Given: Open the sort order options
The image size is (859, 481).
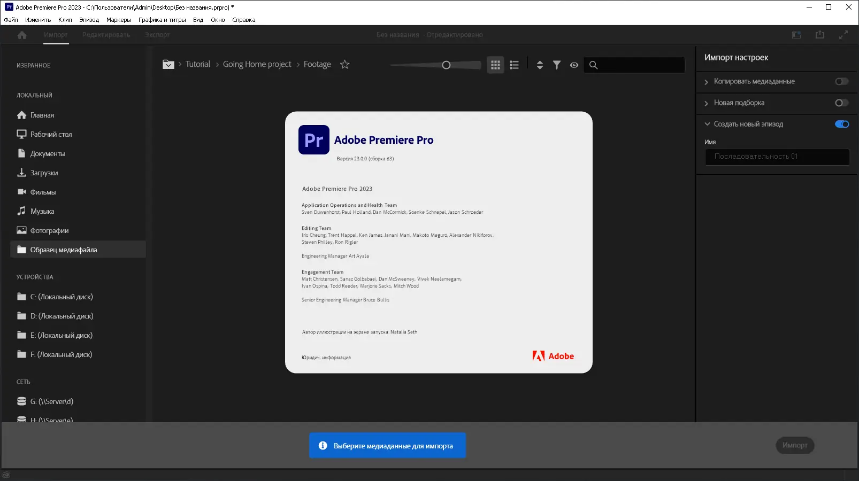Looking at the screenshot, I should pyautogui.click(x=540, y=65).
